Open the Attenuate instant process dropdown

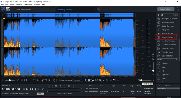click(x=78, y=80)
